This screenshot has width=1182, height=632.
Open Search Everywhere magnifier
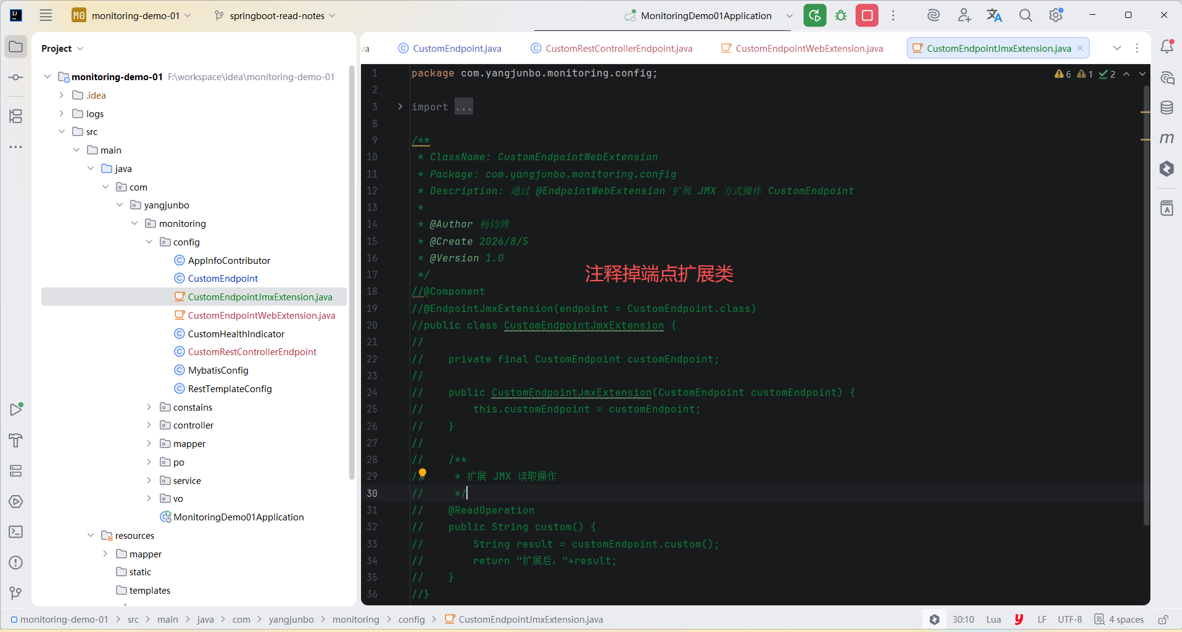pos(1025,15)
